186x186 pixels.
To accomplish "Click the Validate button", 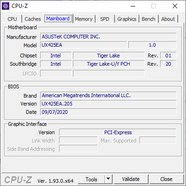I will point(131,179).
